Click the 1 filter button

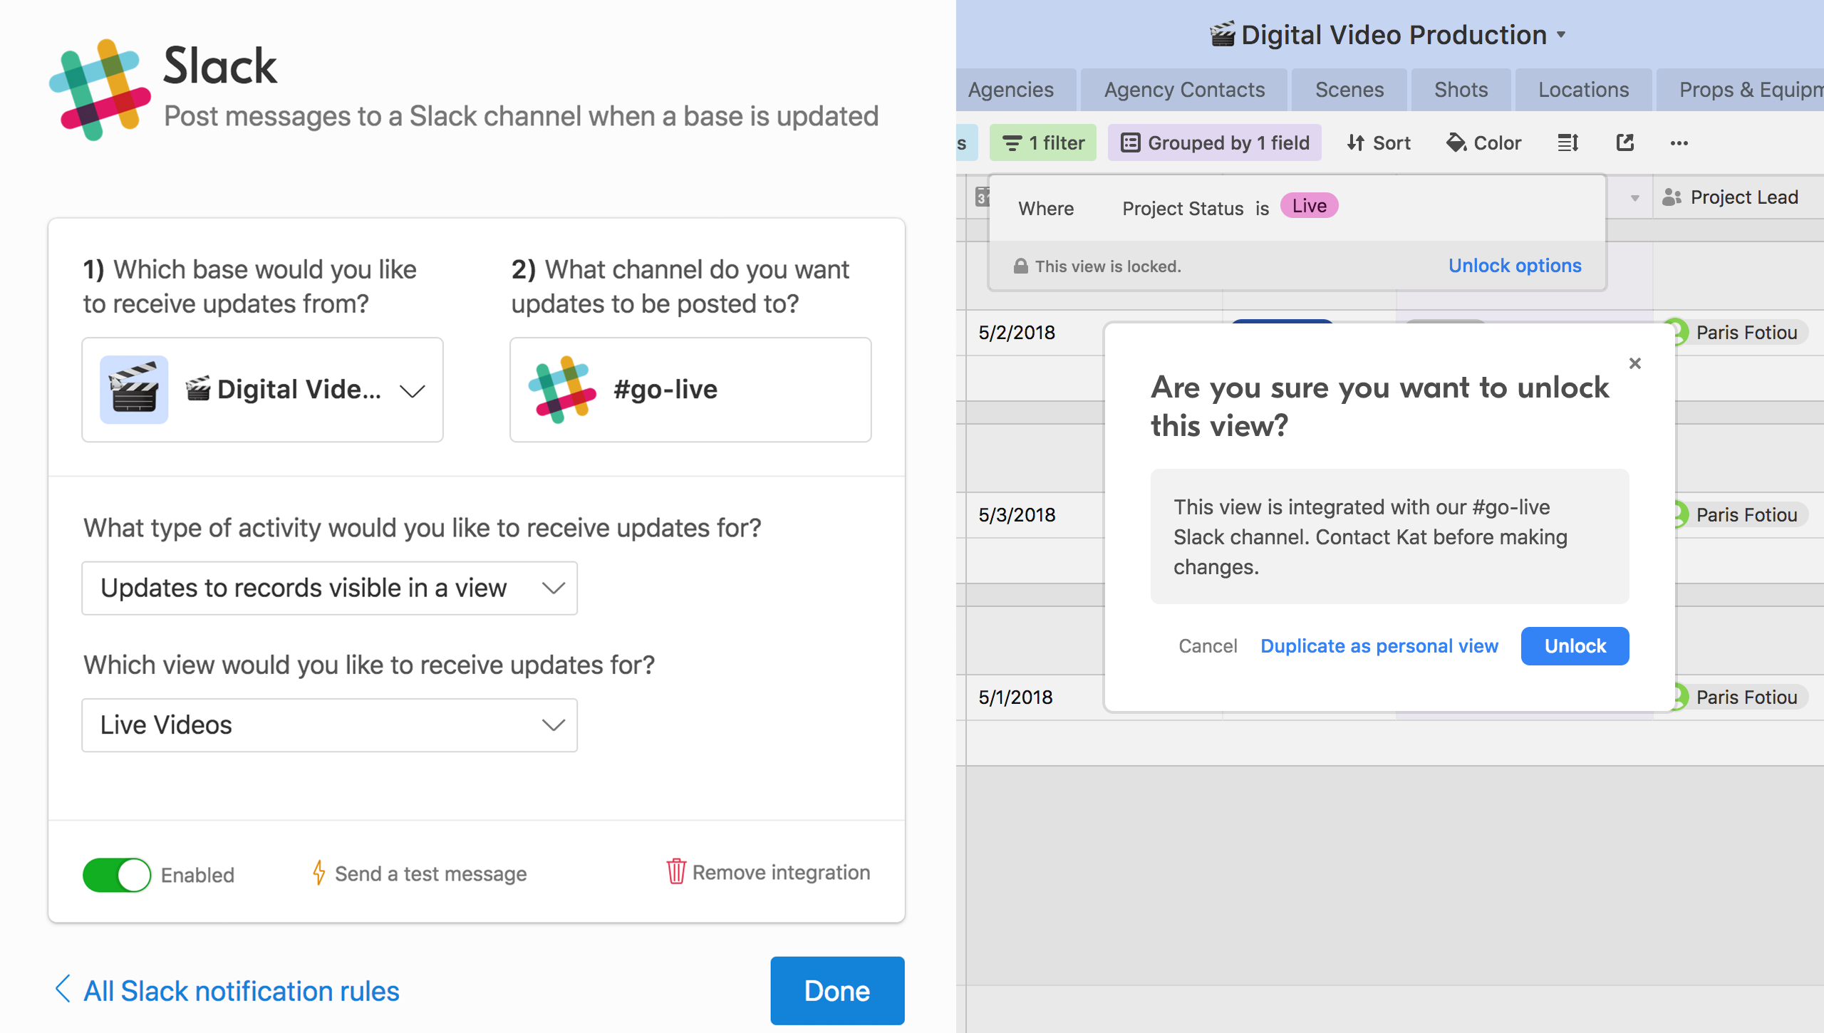point(1043,143)
